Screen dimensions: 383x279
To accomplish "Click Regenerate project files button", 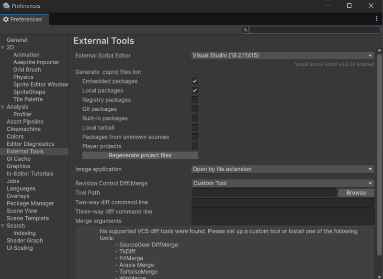I will pyautogui.click(x=140, y=155).
